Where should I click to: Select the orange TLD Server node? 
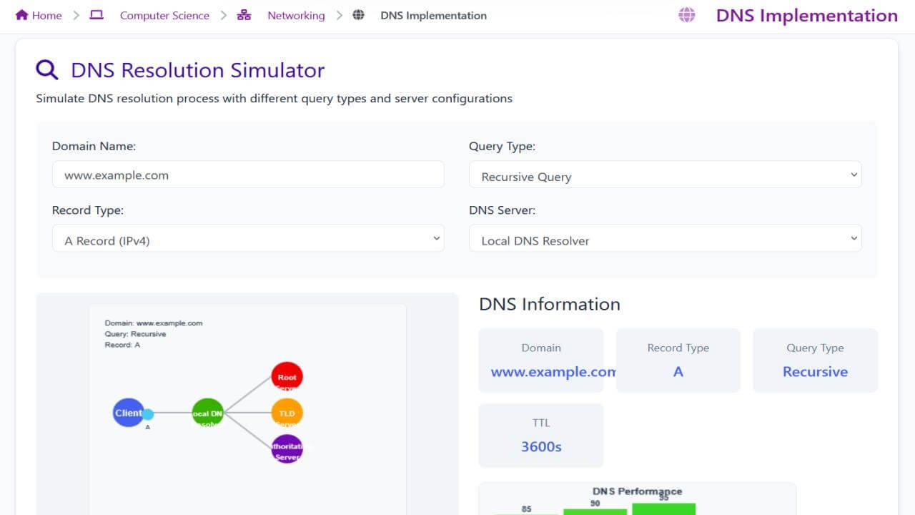pos(287,413)
